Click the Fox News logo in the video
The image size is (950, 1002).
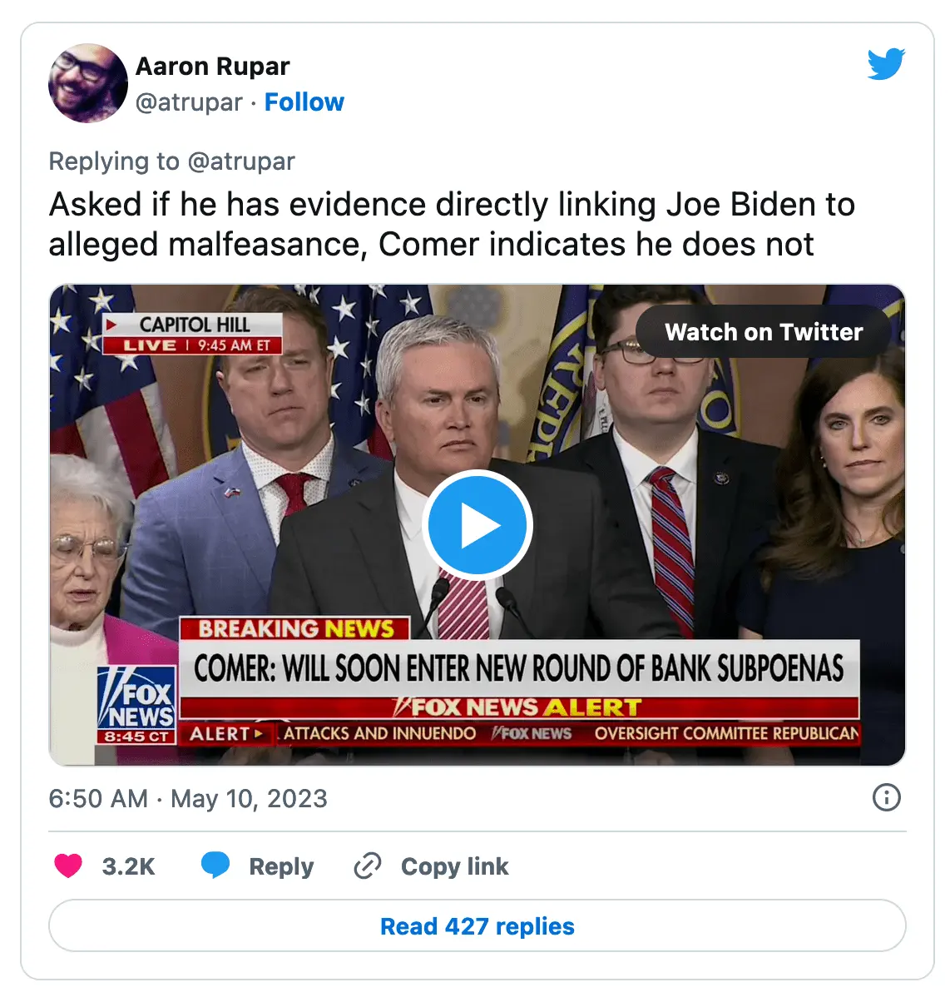136,704
